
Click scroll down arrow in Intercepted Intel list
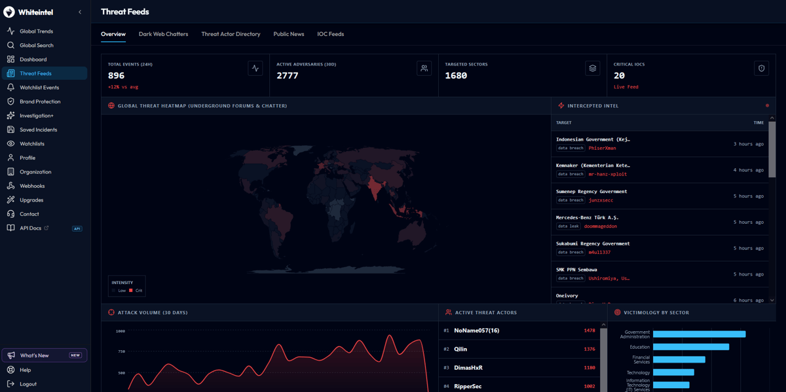[x=772, y=300]
